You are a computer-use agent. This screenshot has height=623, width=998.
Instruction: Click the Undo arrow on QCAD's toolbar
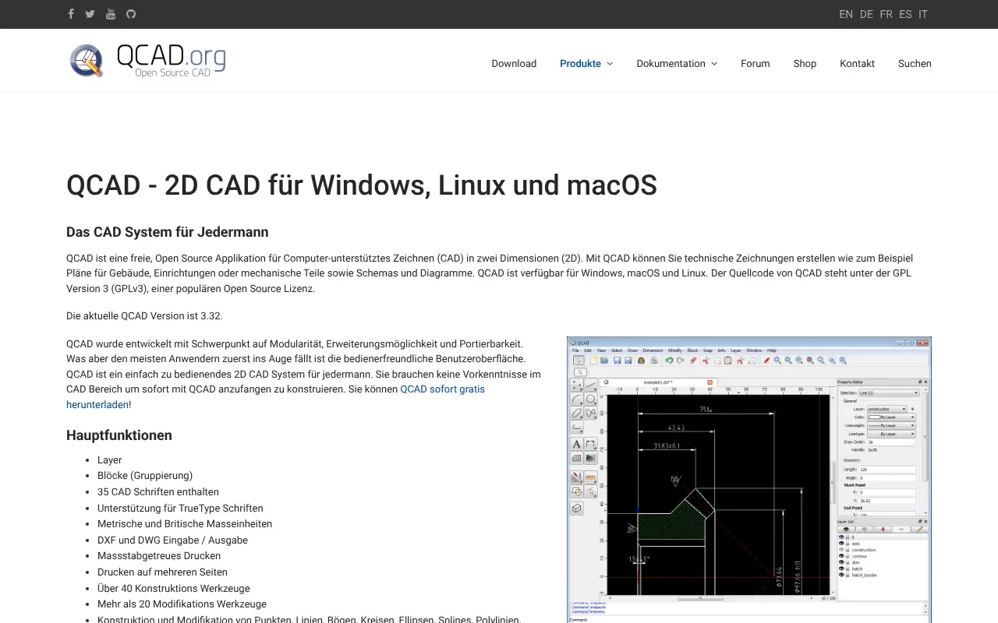669,361
